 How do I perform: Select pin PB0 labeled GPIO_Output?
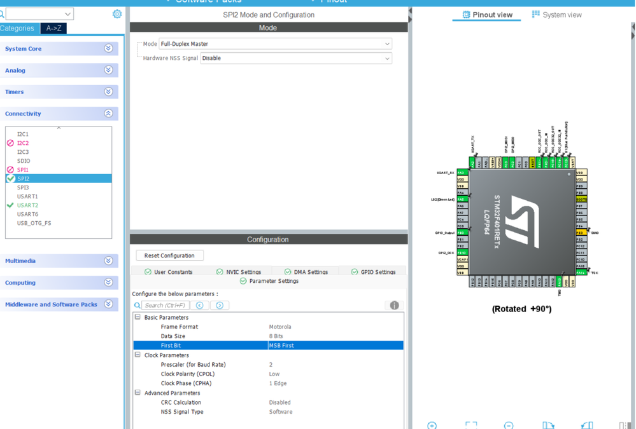tap(462, 233)
